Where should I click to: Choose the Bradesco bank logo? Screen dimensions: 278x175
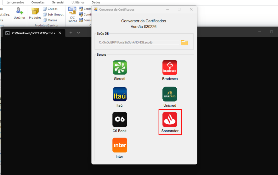(x=170, y=68)
